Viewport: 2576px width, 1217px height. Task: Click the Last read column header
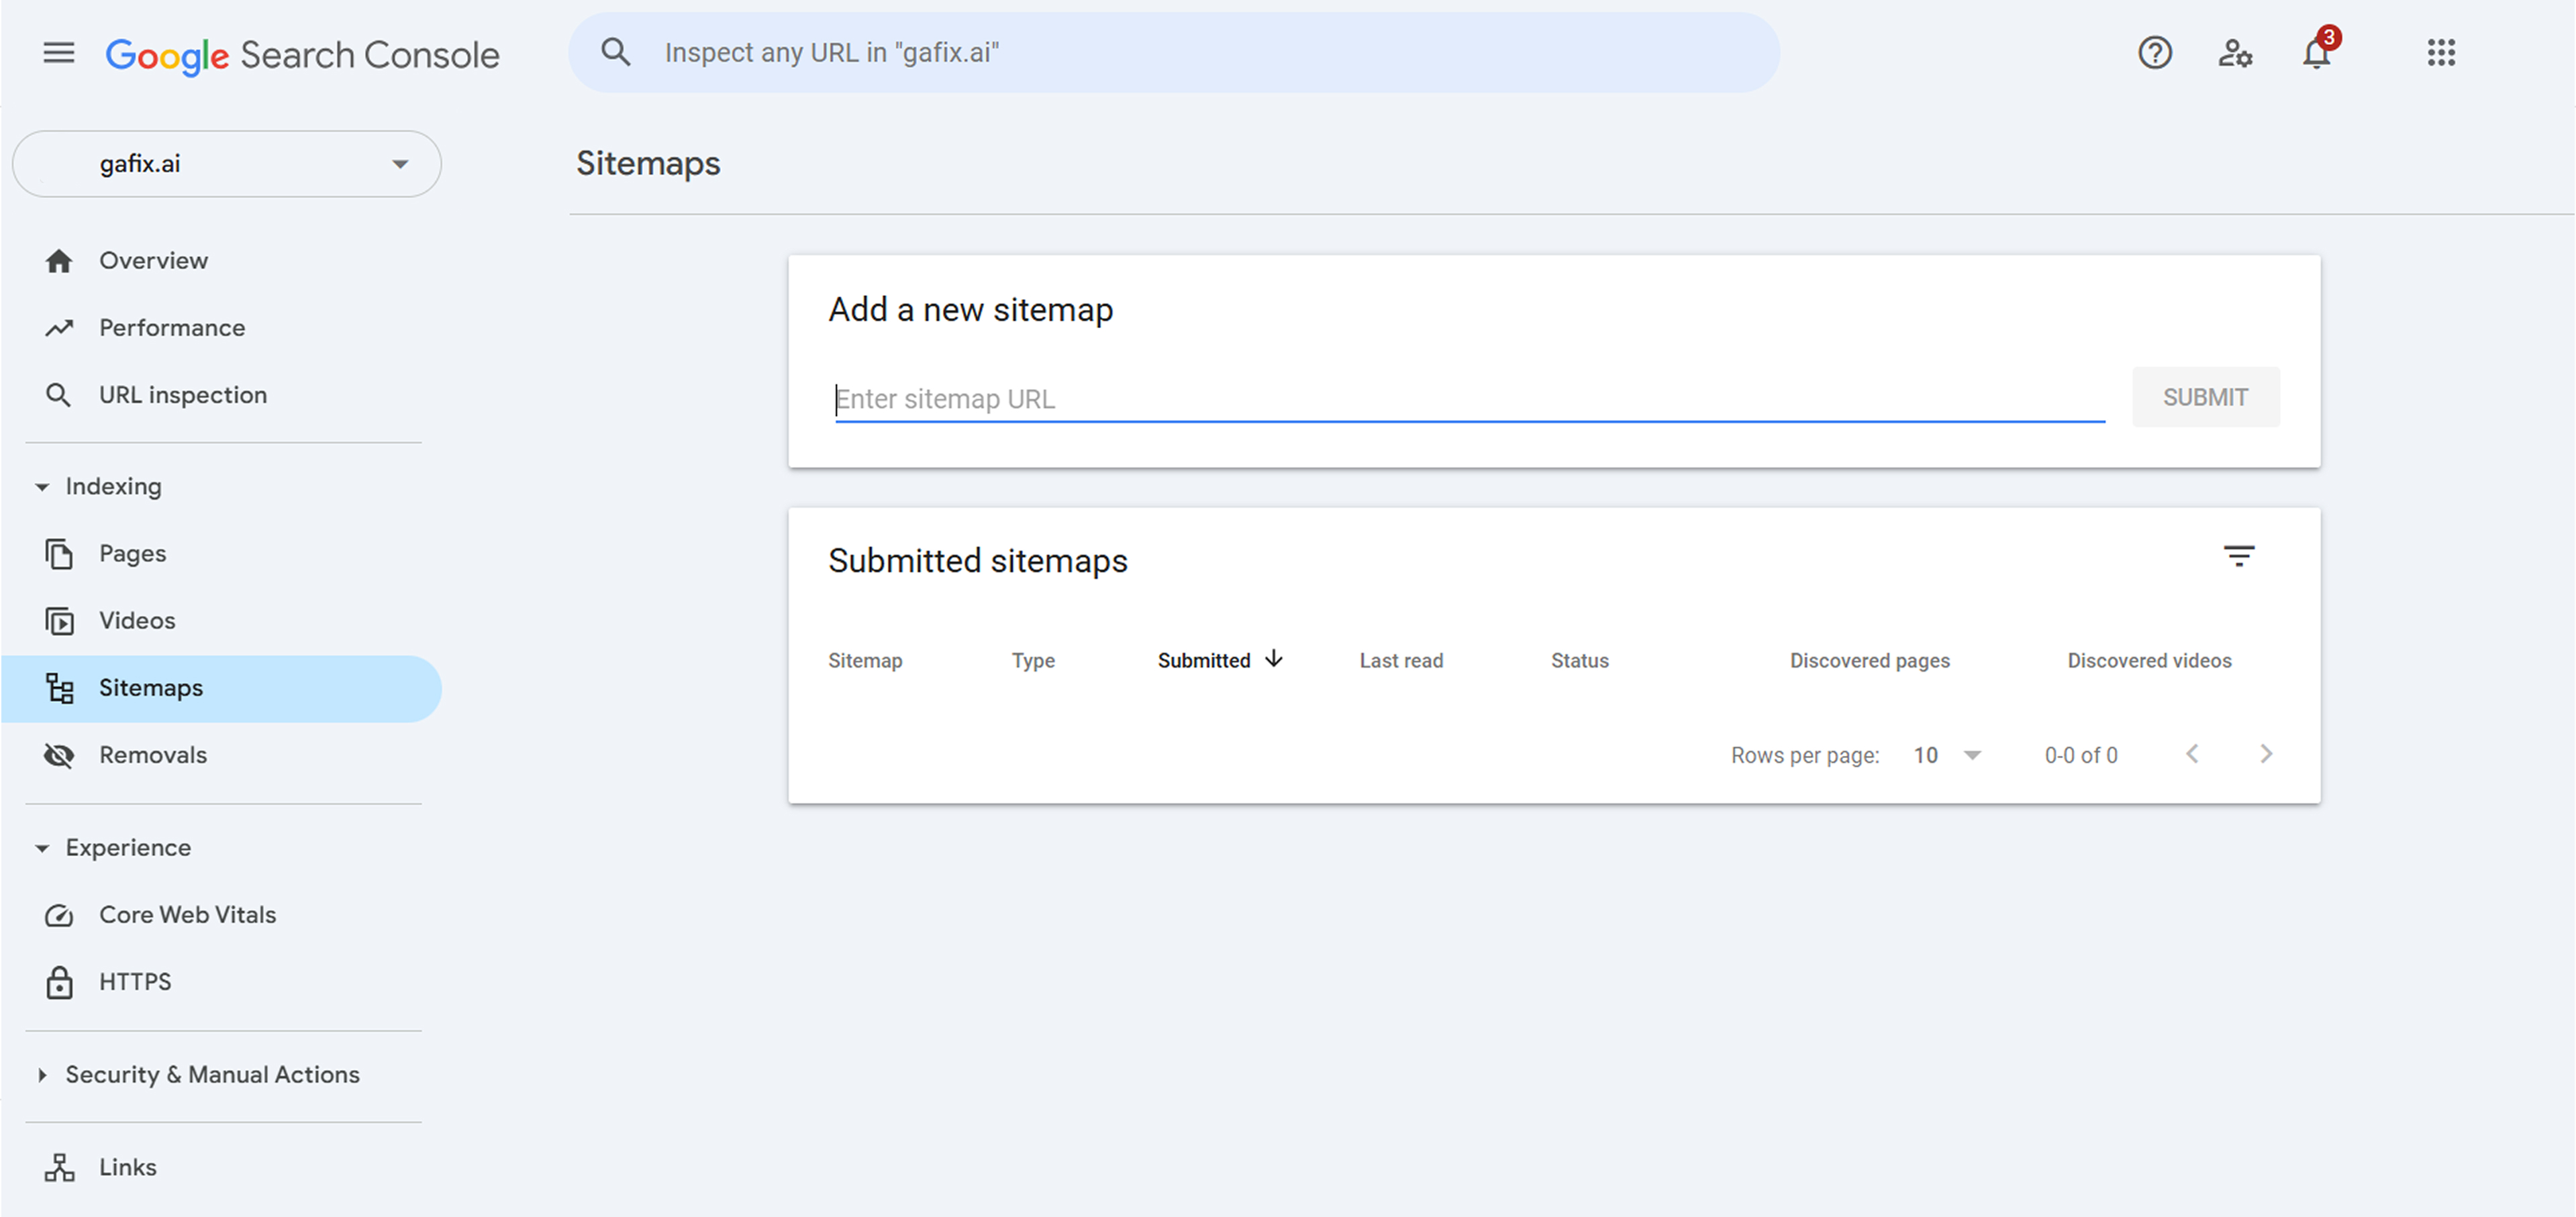click(1401, 660)
